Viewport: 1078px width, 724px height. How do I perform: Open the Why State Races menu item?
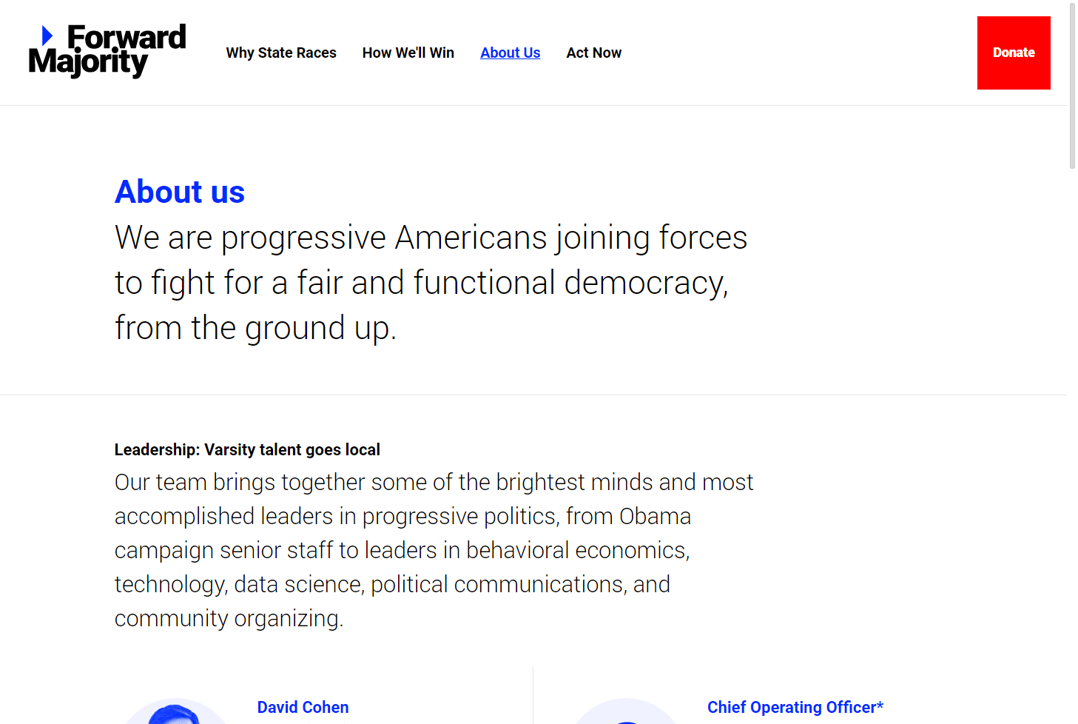[x=281, y=53]
